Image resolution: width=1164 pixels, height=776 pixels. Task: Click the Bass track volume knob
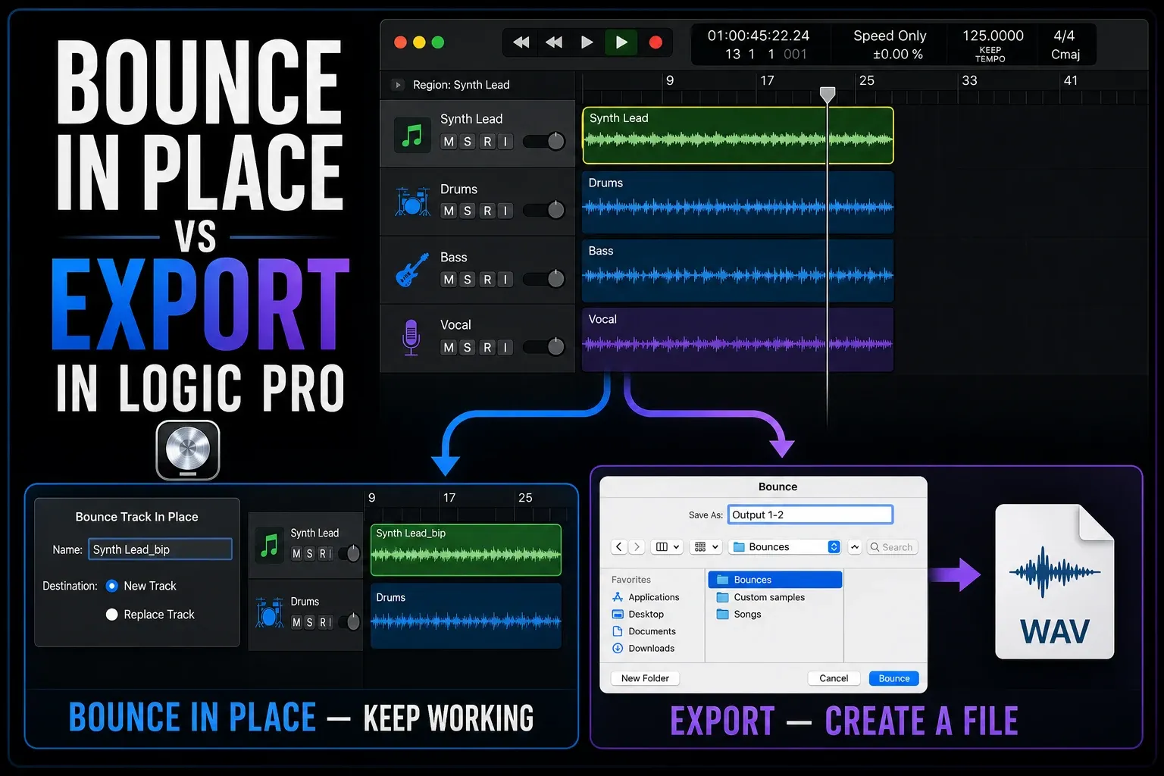click(555, 279)
